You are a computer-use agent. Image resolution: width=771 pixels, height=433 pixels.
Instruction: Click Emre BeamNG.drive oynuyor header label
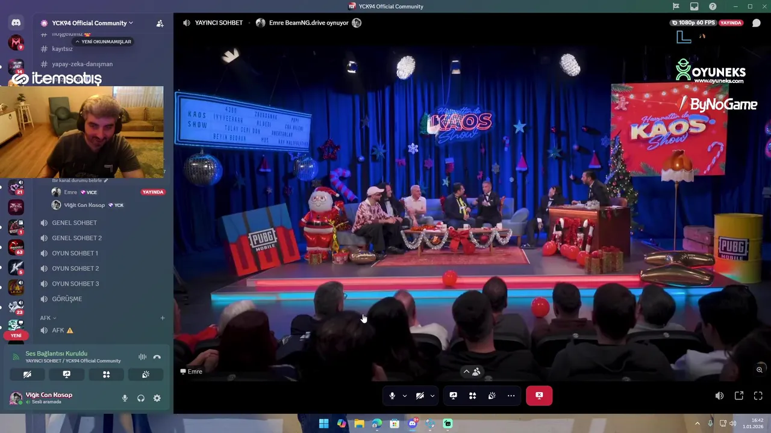tap(308, 23)
